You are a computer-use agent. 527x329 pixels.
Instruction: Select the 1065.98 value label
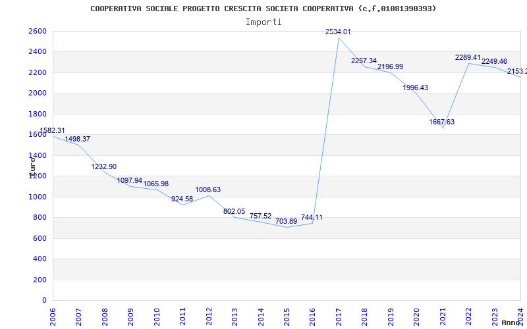coord(156,184)
